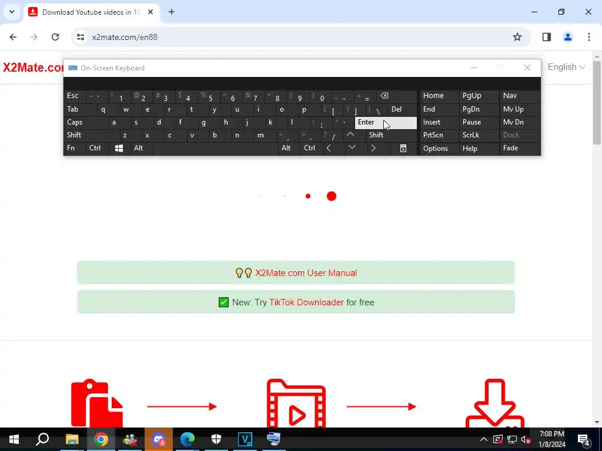Click the On-Screen Keyboard taskbar icon
Image resolution: width=602 pixels, height=451 pixels.
[x=274, y=439]
